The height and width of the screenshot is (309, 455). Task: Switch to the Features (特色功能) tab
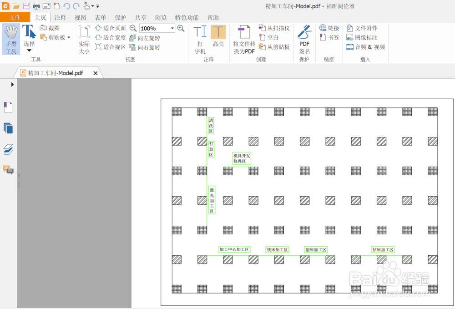click(187, 17)
